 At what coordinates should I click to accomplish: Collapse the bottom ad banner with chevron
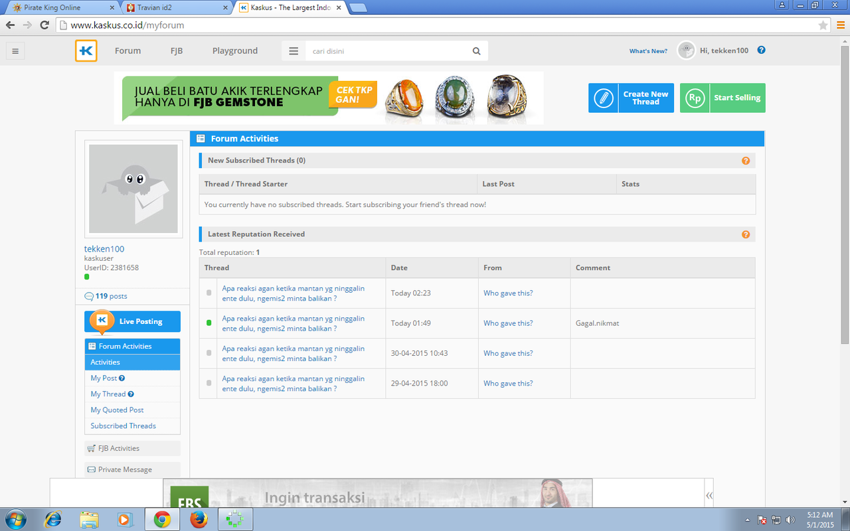click(709, 495)
